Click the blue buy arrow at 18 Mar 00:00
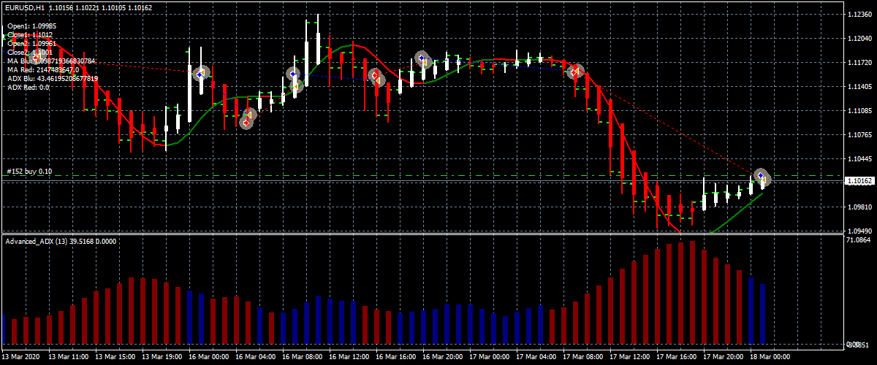This screenshot has height=365, width=877. pos(761,176)
